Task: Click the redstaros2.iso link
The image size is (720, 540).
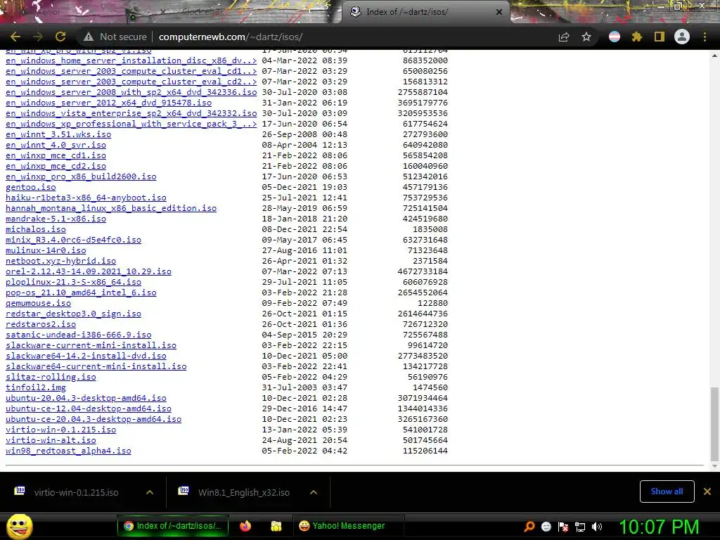Action: [x=41, y=325]
